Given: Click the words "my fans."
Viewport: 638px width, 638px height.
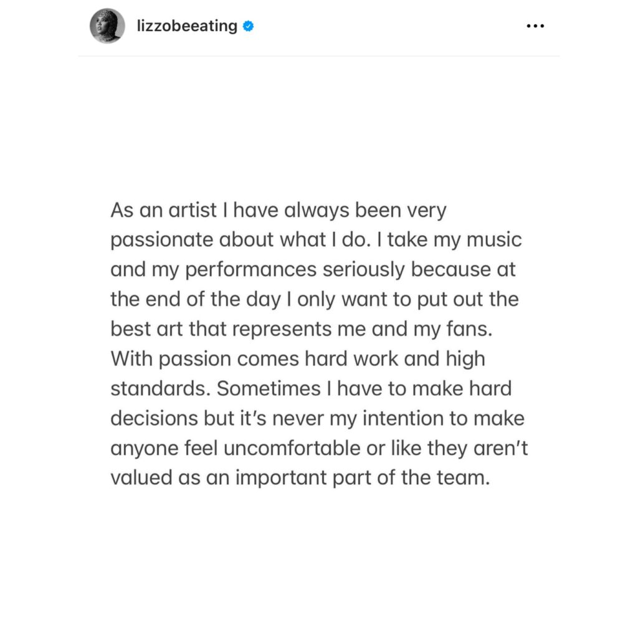Looking at the screenshot, I should click(x=453, y=329).
